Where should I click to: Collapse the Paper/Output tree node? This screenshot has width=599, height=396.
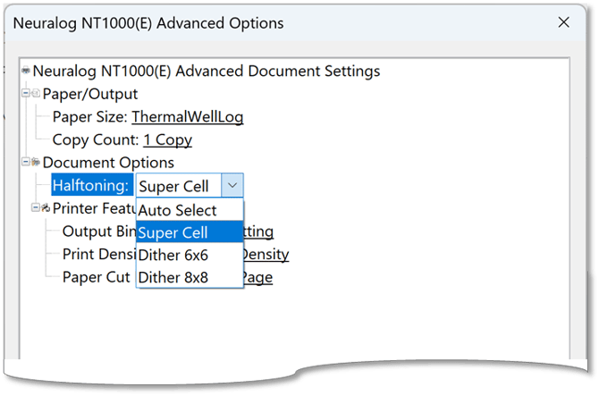[x=26, y=94]
